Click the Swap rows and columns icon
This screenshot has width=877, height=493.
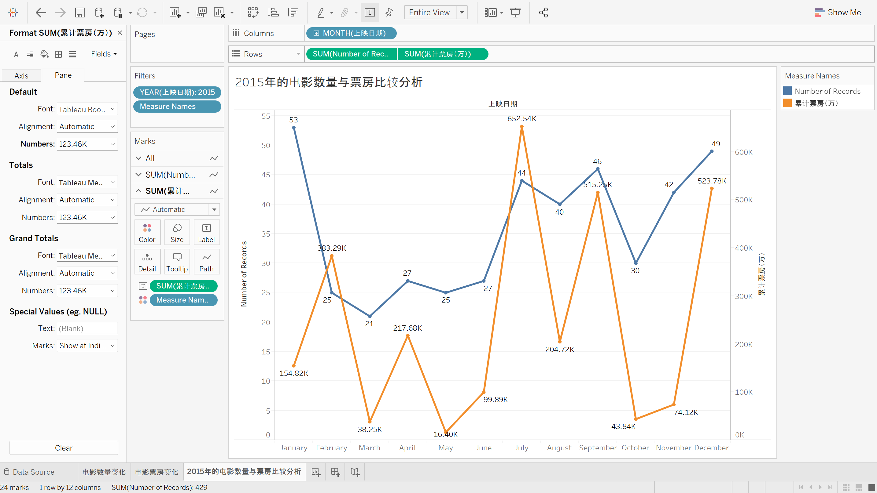pos(253,13)
